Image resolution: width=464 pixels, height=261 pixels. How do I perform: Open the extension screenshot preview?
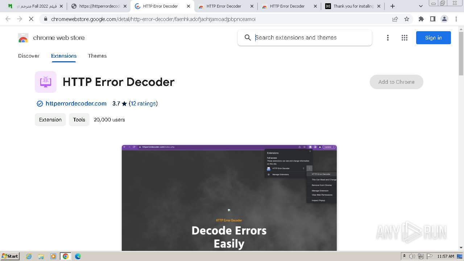229,198
